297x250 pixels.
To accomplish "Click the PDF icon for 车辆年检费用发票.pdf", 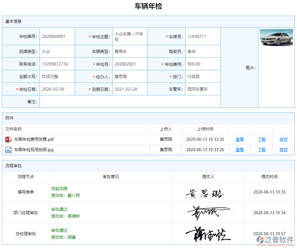I will (8, 140).
